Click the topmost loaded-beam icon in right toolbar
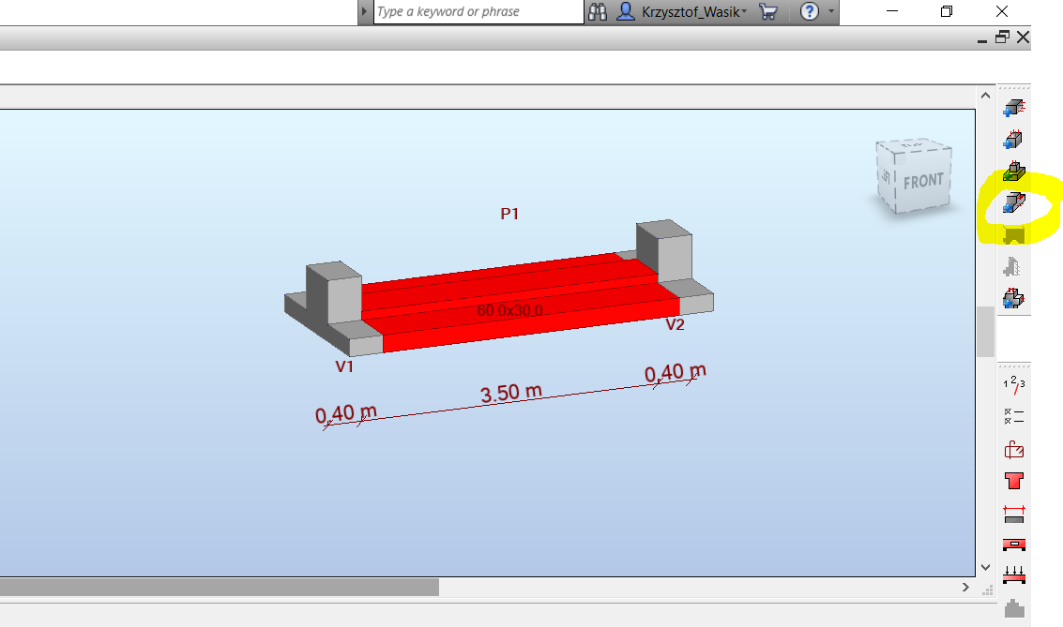 click(x=1014, y=110)
